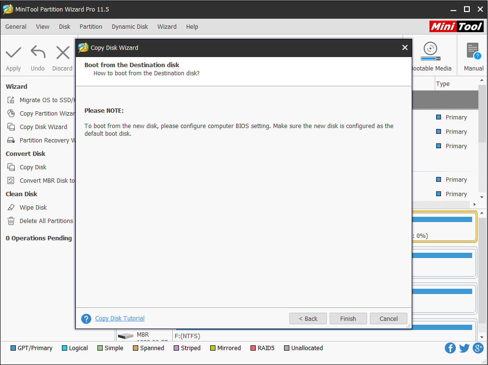Click the Striped legend color swatch
The image size is (488, 365).
[176, 348]
